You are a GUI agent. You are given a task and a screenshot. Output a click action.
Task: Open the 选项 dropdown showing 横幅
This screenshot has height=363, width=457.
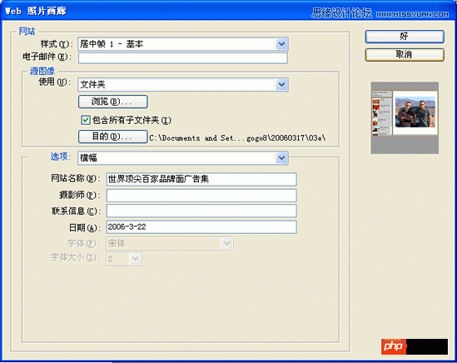[x=183, y=157]
